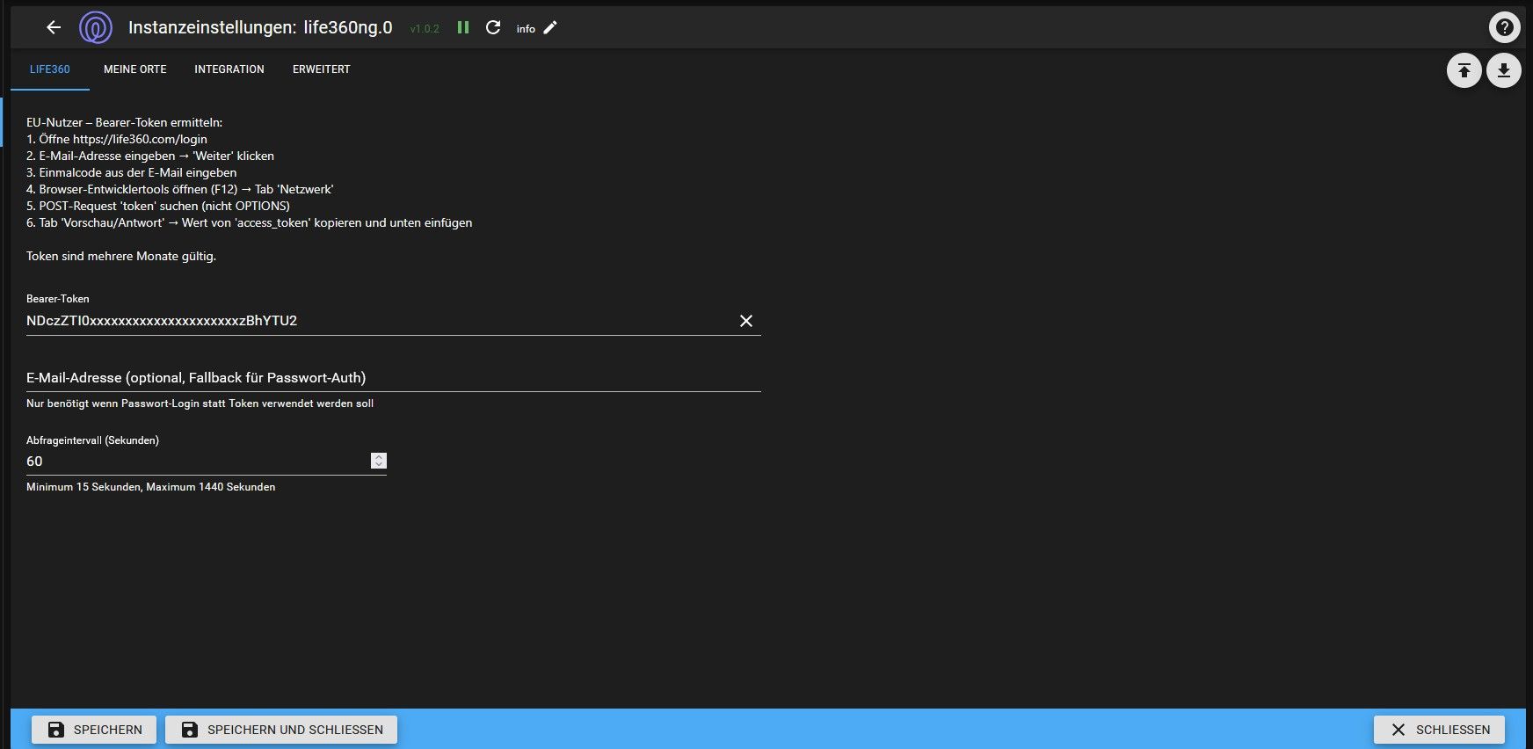Click the 'Abfrageintervall (Sekunden)' label

click(93, 440)
